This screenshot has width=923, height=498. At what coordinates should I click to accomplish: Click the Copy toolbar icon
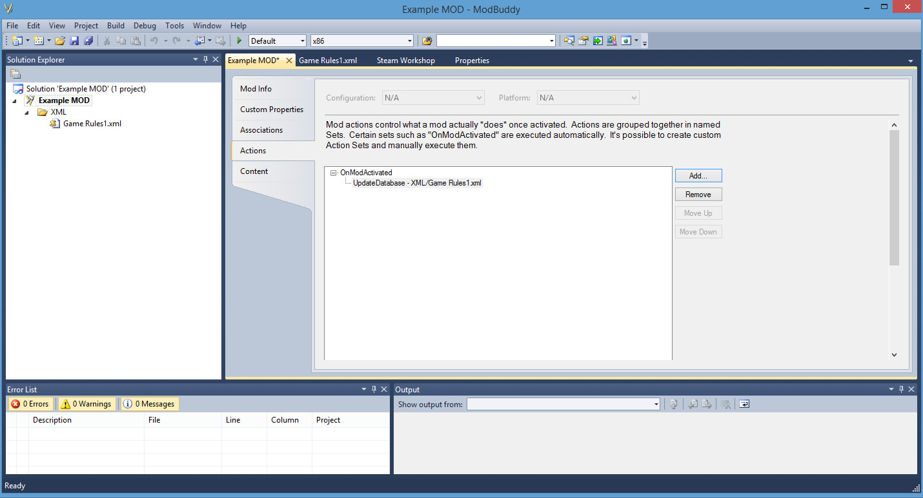click(x=121, y=41)
